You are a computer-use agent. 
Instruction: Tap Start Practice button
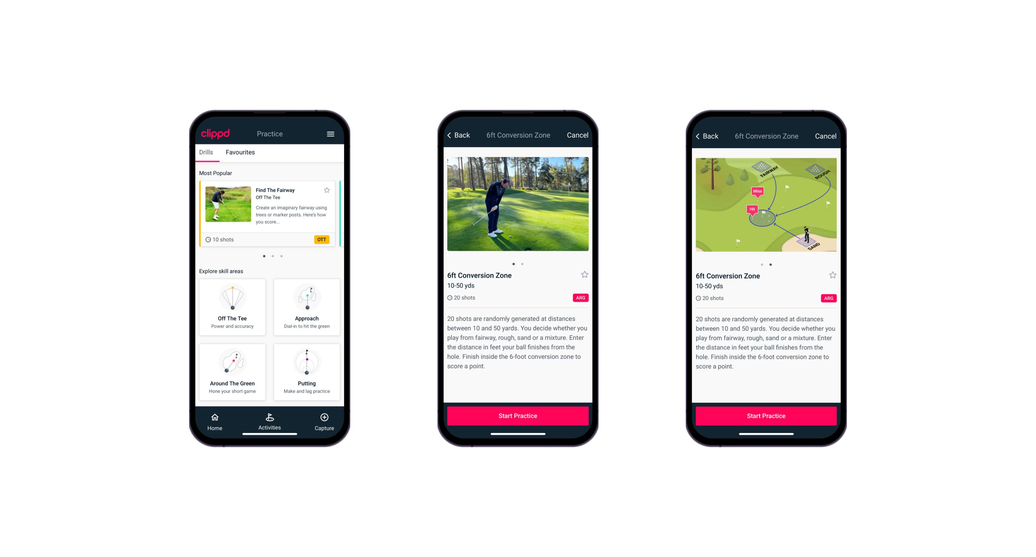click(518, 416)
